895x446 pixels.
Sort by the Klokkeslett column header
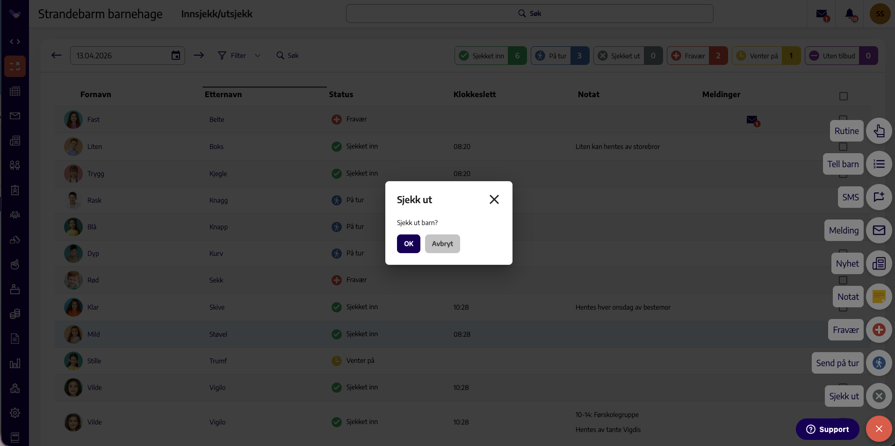(x=474, y=94)
